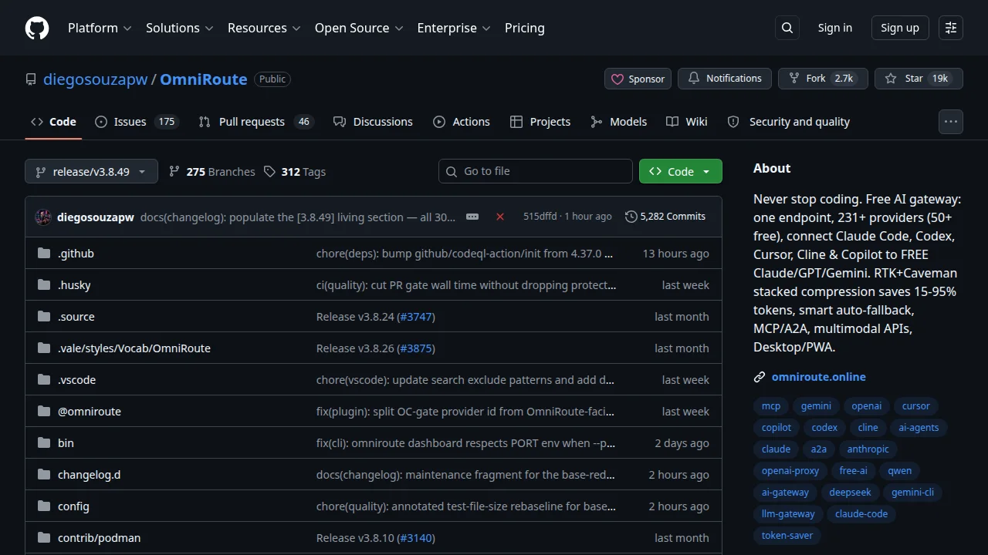Open pull request #3747 link
The height and width of the screenshot is (555, 988).
(x=416, y=317)
